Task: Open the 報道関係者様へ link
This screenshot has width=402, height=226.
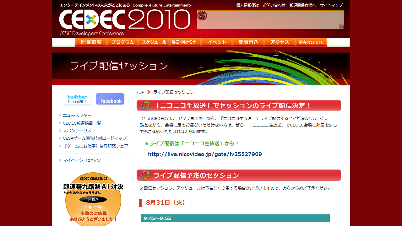Action: tap(303, 5)
